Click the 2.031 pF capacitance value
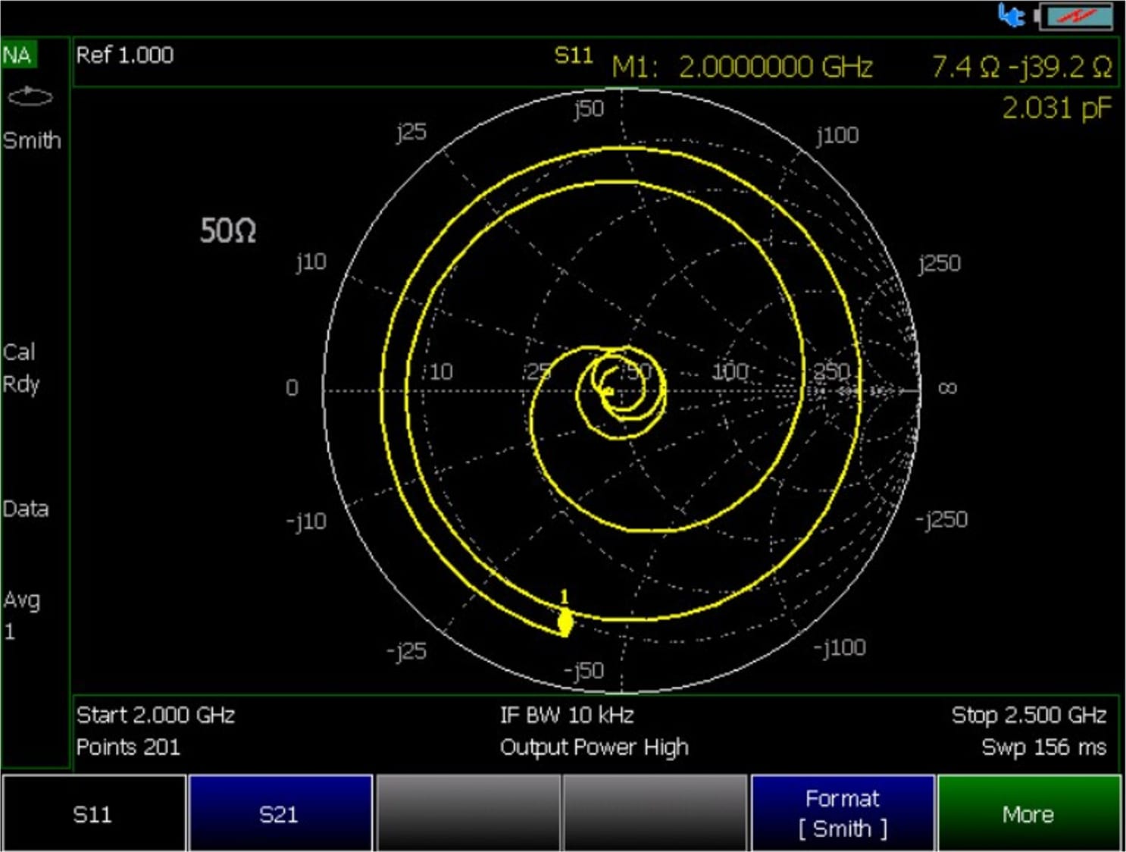Viewport: 1126px width, 852px height. [1057, 108]
